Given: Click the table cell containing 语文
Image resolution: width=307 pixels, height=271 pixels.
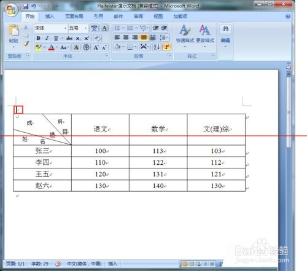Looking at the screenshot, I should [100, 130].
